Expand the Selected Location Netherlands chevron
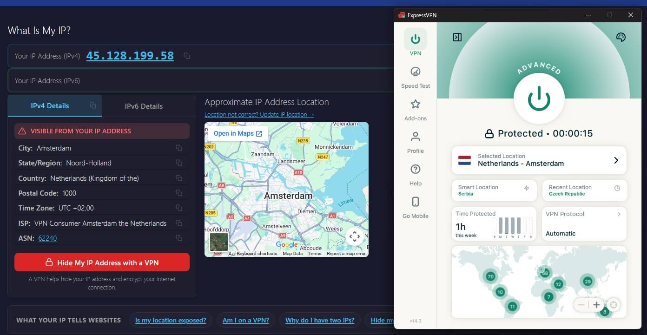Image resolution: width=647 pixels, height=335 pixels. 616,160
